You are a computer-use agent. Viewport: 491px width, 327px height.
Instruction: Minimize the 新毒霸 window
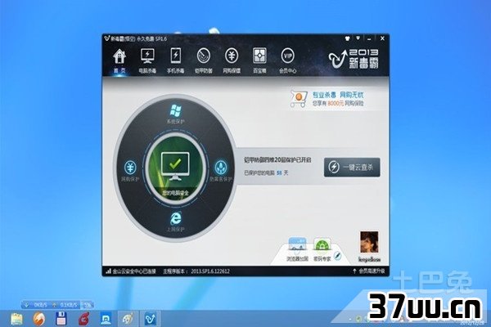[369, 38]
